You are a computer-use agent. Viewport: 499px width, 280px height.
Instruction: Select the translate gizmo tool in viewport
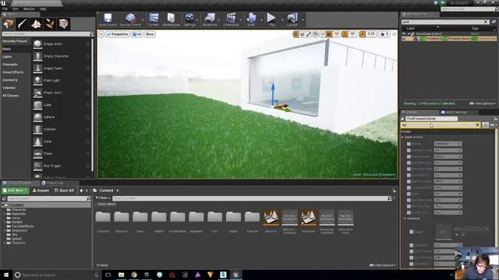pyautogui.click(x=296, y=34)
